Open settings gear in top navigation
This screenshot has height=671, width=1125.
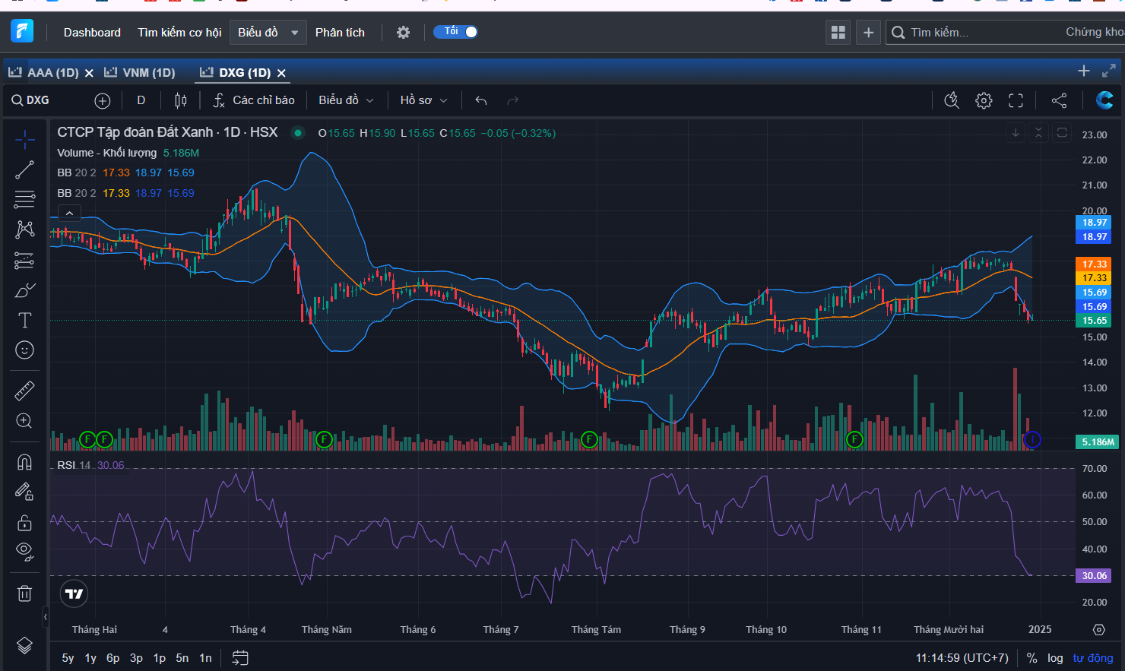(x=403, y=32)
